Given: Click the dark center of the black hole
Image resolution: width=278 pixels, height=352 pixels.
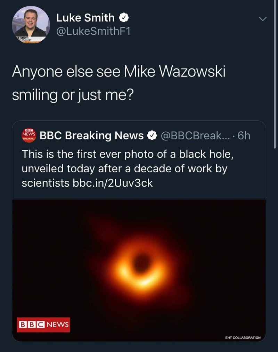Looking at the screenshot, I should (141, 263).
